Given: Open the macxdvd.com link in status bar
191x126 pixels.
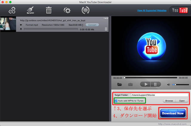Looking at the screenshot, I should (x=172, y=124).
